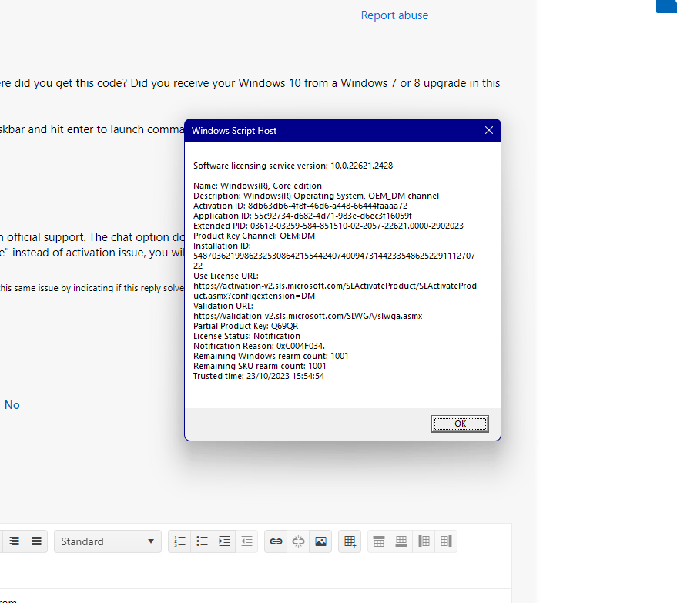Click the Trusted time: 23/10/2023 line

pyautogui.click(x=259, y=376)
